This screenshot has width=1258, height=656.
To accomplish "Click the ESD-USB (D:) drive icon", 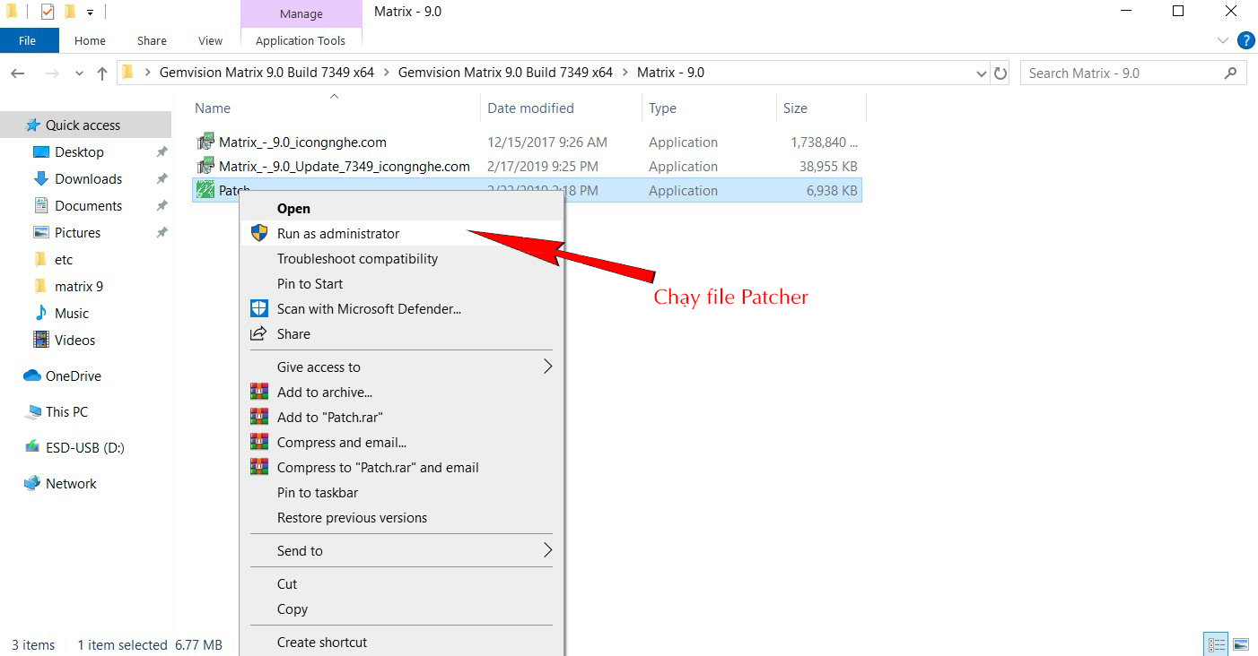I will (x=33, y=447).
